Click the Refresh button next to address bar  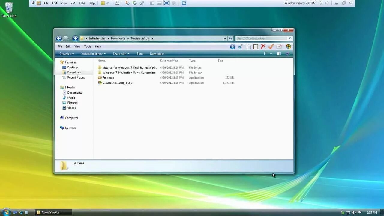(x=230, y=38)
